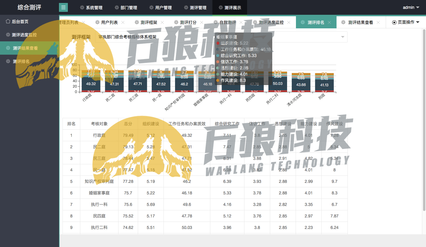Viewport: 426px width, 247px height.
Task: Close the 管理员列表 tab
Action: [84, 22]
